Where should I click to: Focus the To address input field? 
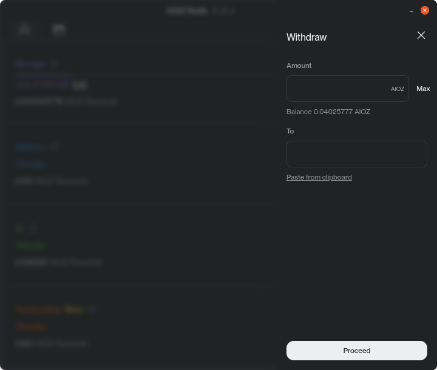356,154
